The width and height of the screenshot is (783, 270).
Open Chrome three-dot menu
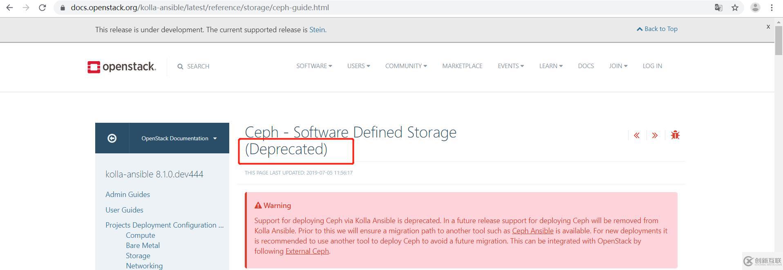(x=772, y=8)
